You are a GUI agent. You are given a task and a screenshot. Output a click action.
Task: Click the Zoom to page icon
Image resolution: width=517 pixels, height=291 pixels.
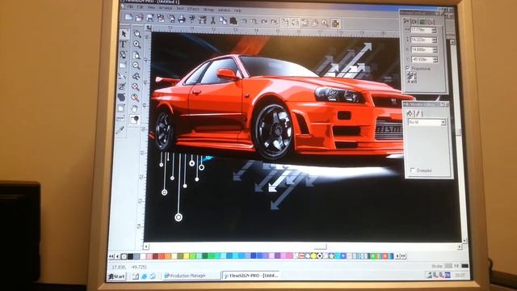pyautogui.click(x=137, y=55)
